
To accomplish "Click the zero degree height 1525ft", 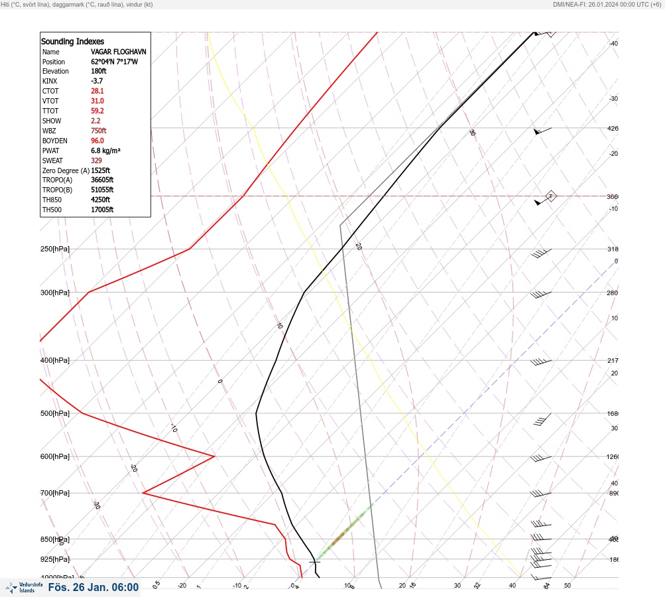I will coord(101,170).
